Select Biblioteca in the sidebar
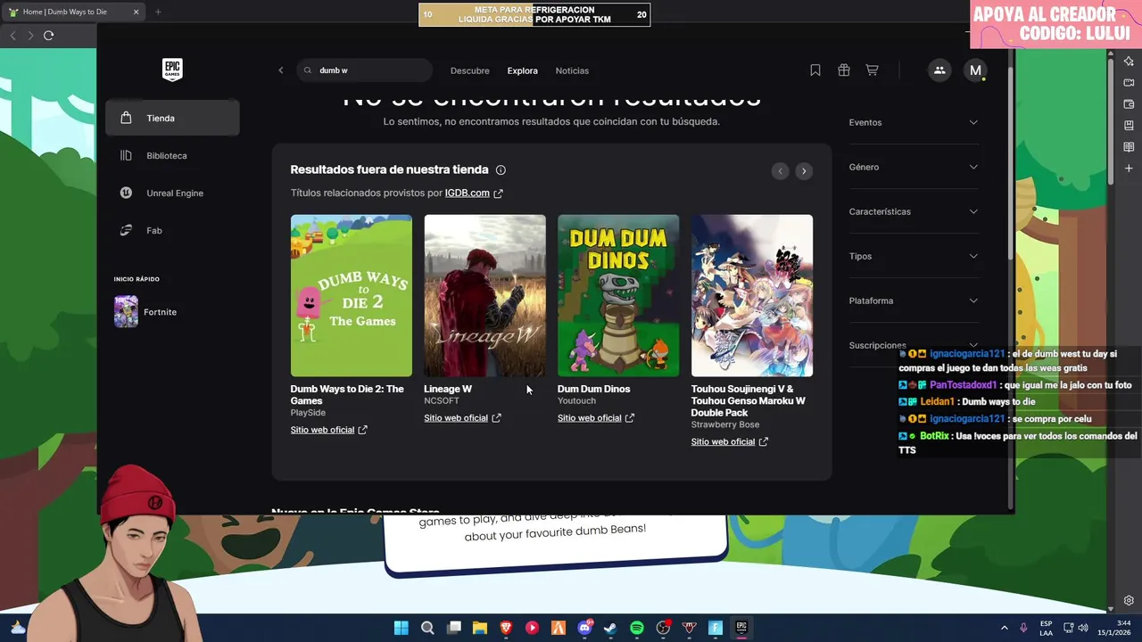The image size is (1142, 642). (x=172, y=155)
